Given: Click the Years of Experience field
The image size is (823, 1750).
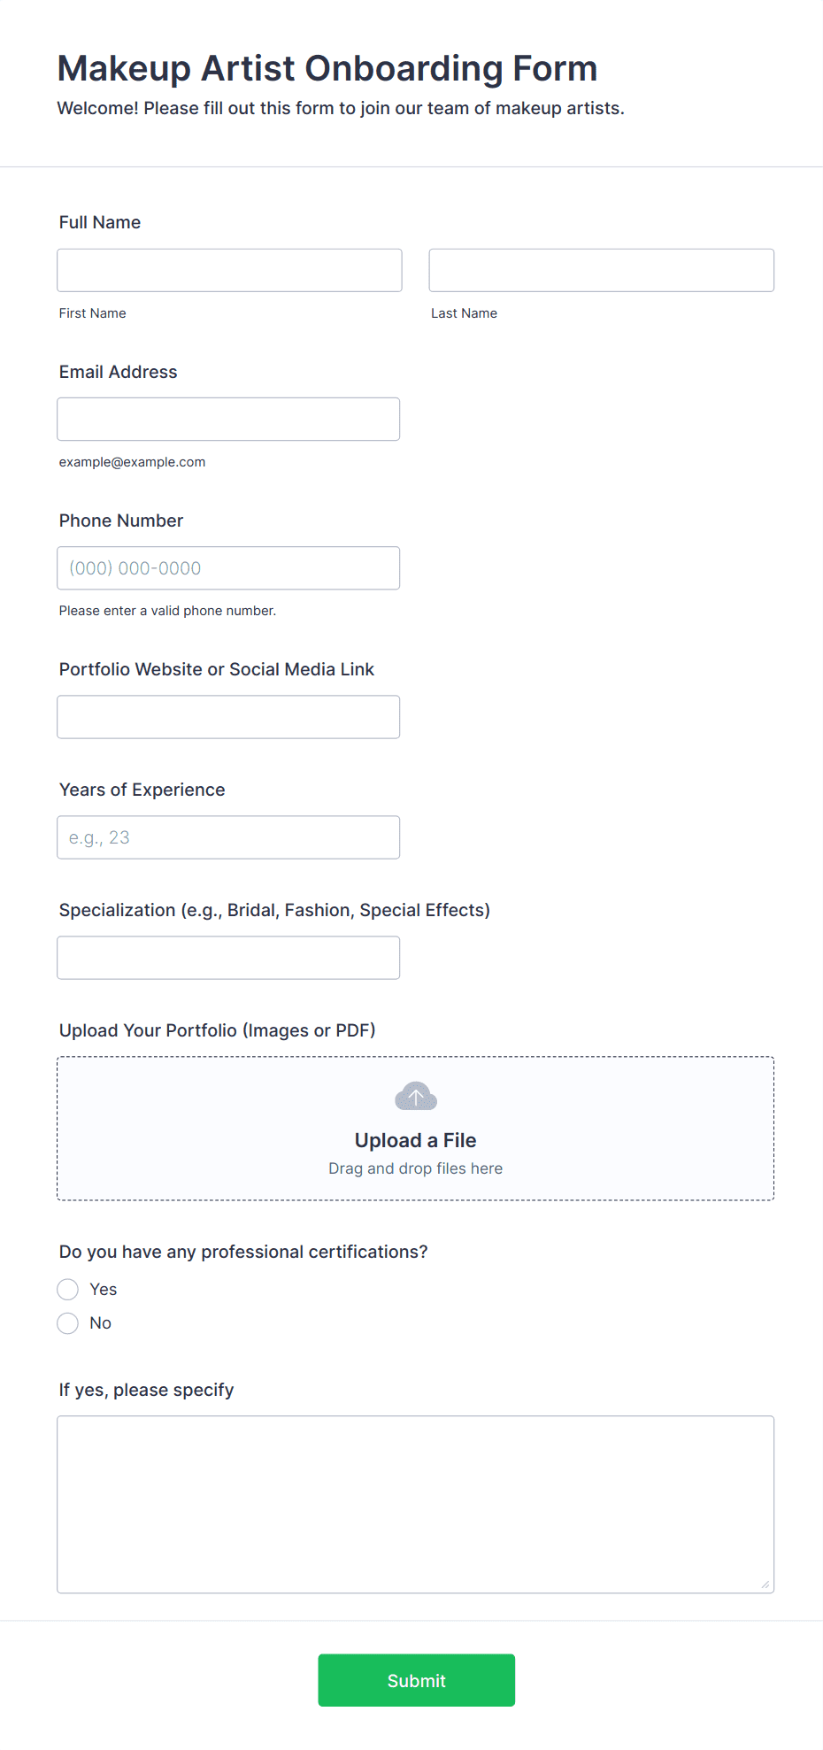Looking at the screenshot, I should (228, 837).
